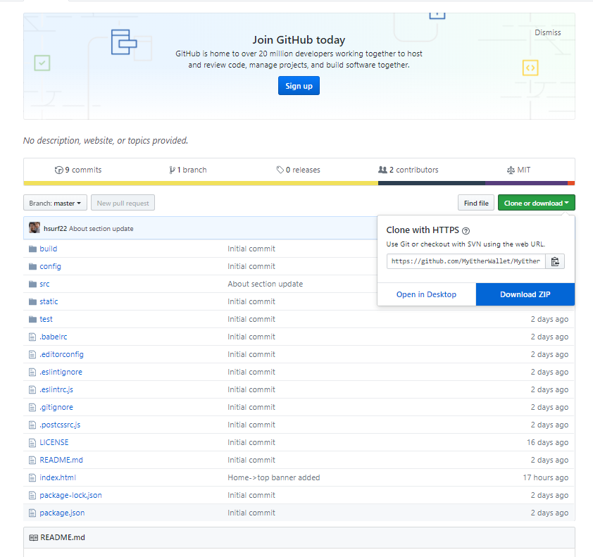
Task: Open the .babelrc file
Action: point(54,337)
